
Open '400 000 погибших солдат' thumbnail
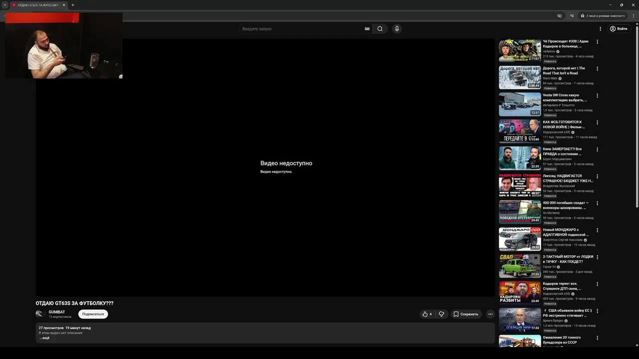(x=520, y=212)
